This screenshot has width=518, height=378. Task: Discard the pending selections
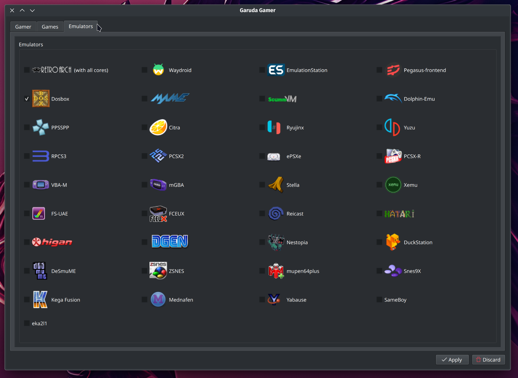[x=488, y=360]
